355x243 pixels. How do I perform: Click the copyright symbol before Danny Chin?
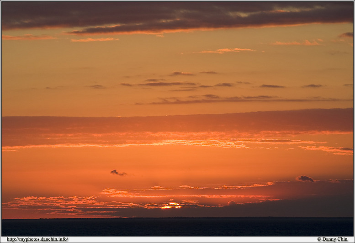(x=319, y=239)
